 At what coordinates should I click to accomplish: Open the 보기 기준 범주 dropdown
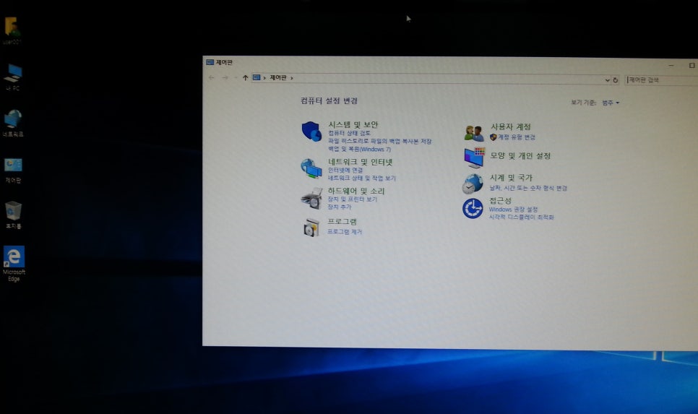(611, 103)
